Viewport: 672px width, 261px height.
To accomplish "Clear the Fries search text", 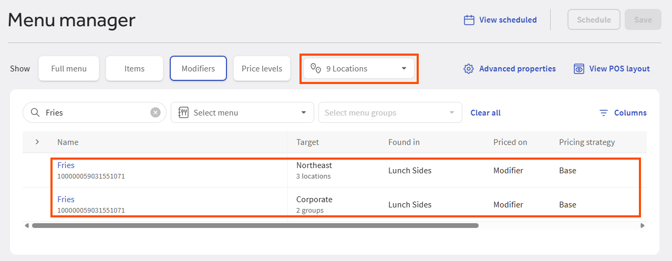I will tap(155, 112).
